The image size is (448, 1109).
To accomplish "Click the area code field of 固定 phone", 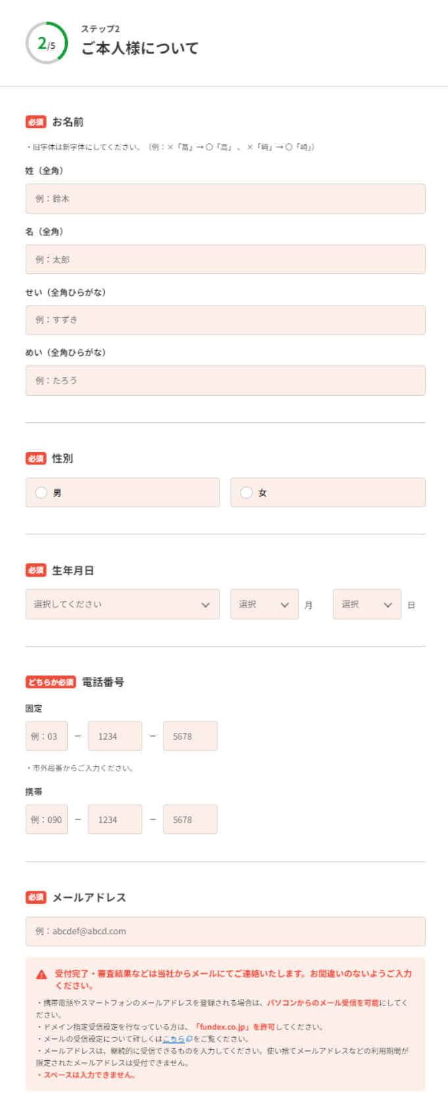I will click(x=46, y=736).
